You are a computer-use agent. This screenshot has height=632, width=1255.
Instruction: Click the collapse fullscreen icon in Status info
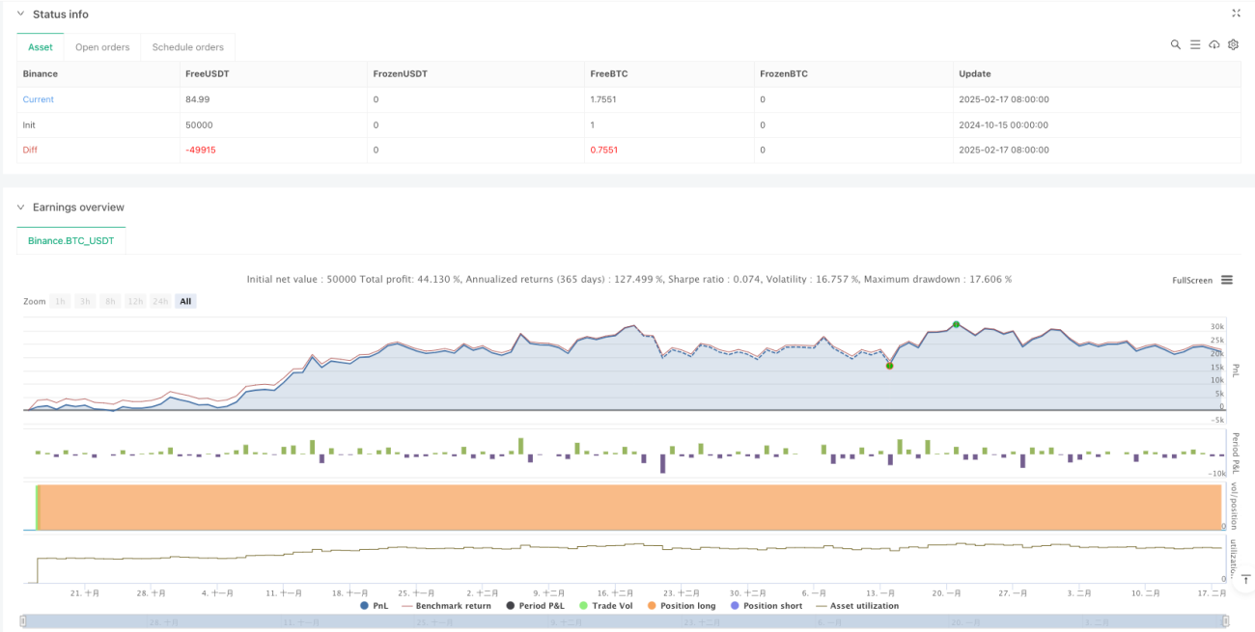pos(1236,14)
